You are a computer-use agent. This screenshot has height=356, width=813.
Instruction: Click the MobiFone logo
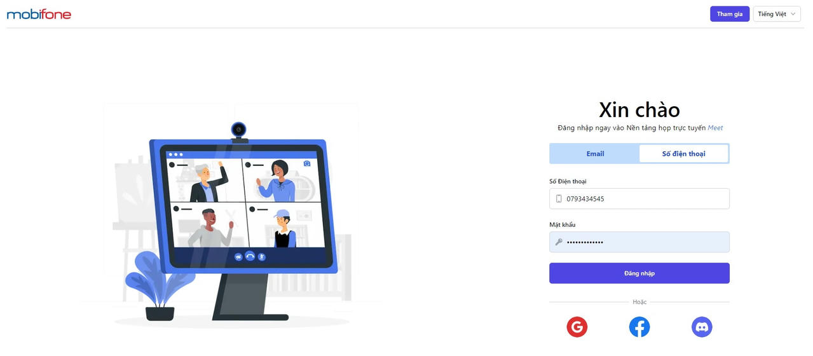[x=39, y=14]
